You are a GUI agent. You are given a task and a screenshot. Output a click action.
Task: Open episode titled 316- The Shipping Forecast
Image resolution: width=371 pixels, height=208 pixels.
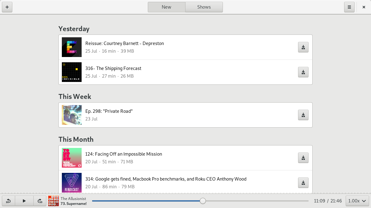click(x=113, y=68)
